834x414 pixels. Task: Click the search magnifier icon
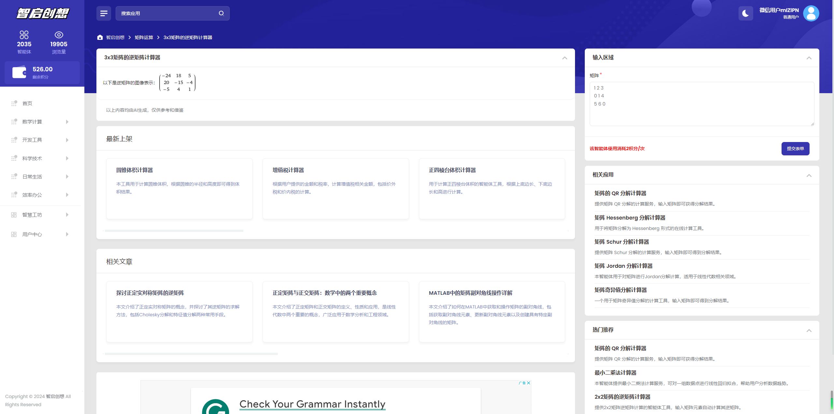[x=221, y=13]
